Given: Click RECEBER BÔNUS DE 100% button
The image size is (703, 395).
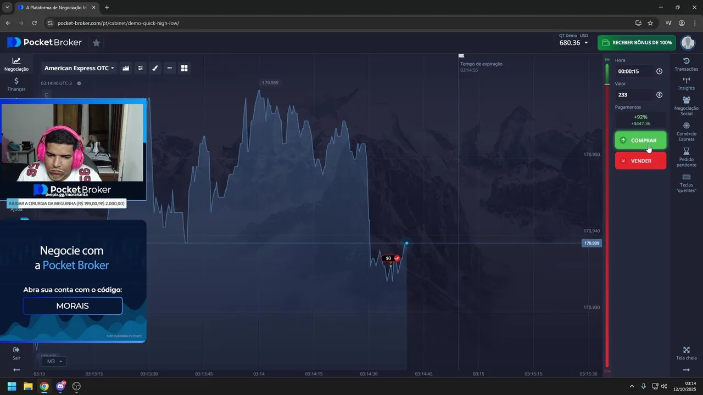Looking at the screenshot, I should (x=637, y=42).
